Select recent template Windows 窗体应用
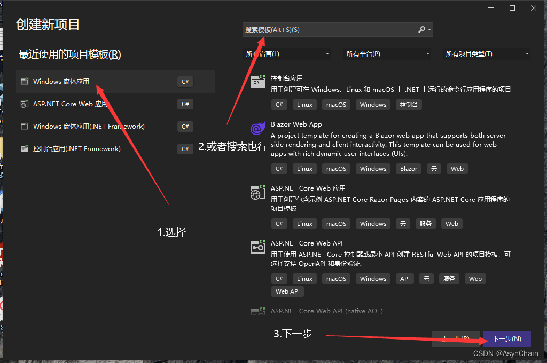547x363 pixels. click(115, 82)
